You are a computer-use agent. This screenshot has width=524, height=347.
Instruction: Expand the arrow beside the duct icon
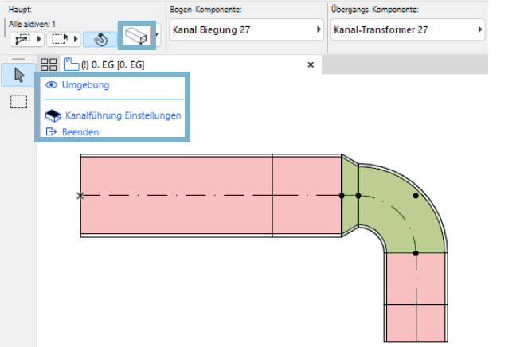pos(158,34)
